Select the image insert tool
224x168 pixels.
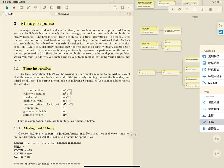pos(59,8)
